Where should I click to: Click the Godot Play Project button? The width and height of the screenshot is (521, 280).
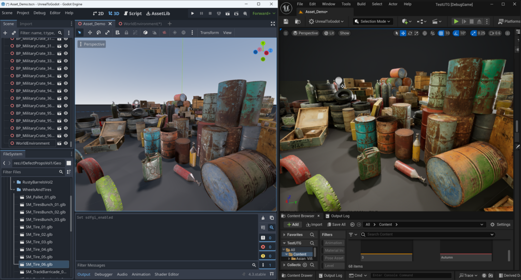click(193, 13)
